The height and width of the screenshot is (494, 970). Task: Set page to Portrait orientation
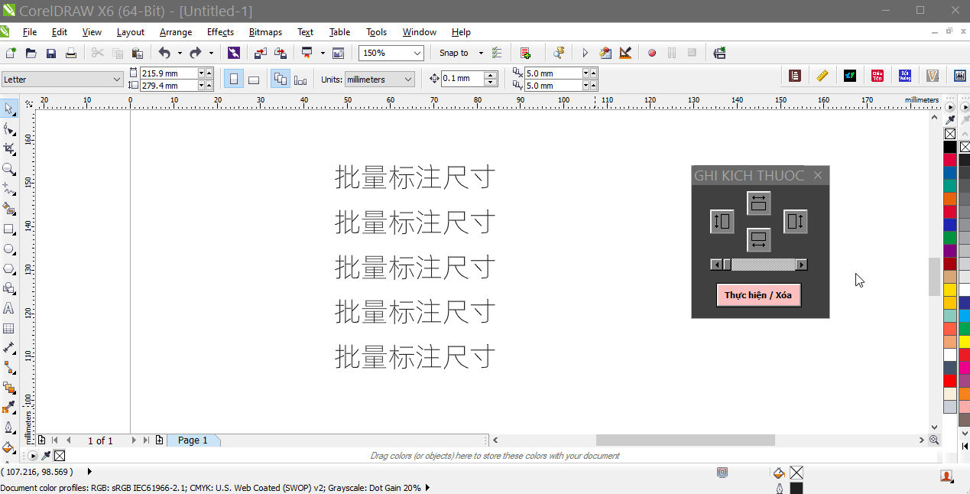pos(234,79)
